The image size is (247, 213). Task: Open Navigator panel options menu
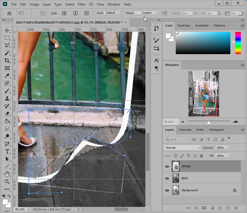[x=243, y=65]
